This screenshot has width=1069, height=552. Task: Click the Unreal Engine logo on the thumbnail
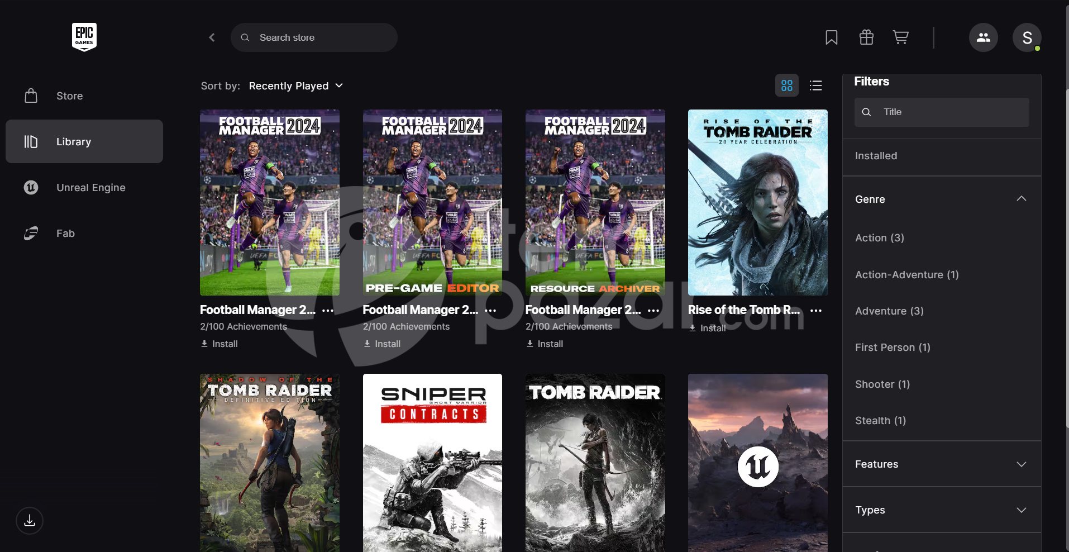(758, 467)
